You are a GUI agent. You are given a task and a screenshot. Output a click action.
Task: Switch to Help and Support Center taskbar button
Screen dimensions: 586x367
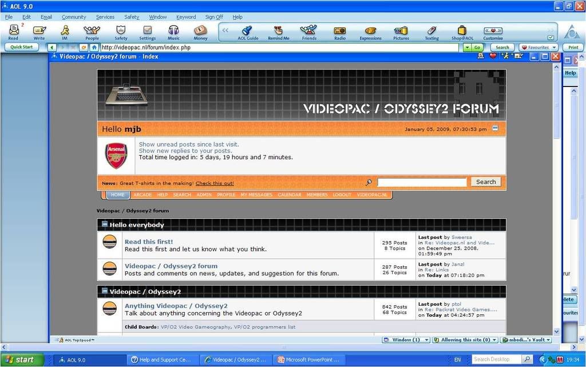coord(162,360)
